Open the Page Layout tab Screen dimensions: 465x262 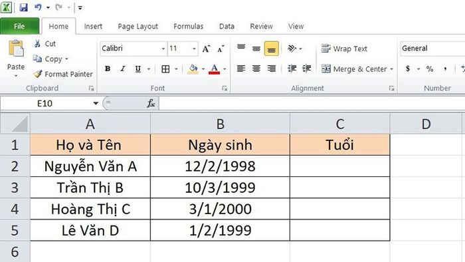(138, 27)
